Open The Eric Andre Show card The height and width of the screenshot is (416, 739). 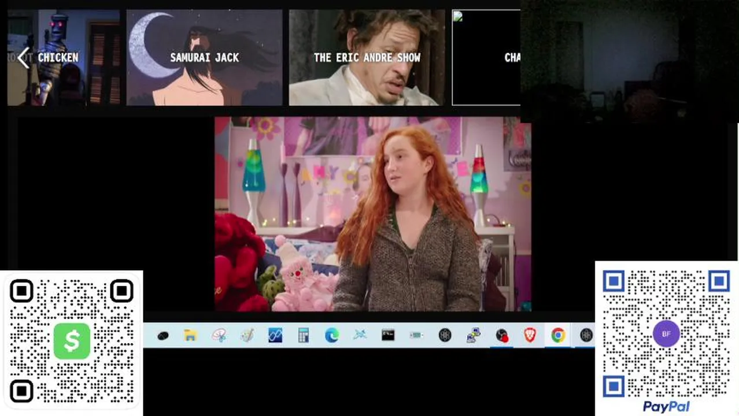click(x=367, y=58)
